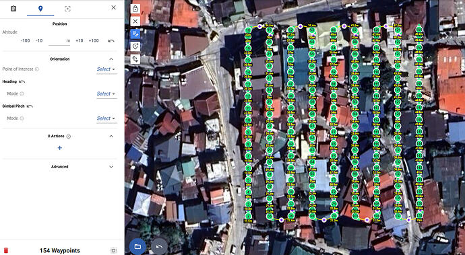
Task: Click the Altitude label
Action: pyautogui.click(x=10, y=32)
